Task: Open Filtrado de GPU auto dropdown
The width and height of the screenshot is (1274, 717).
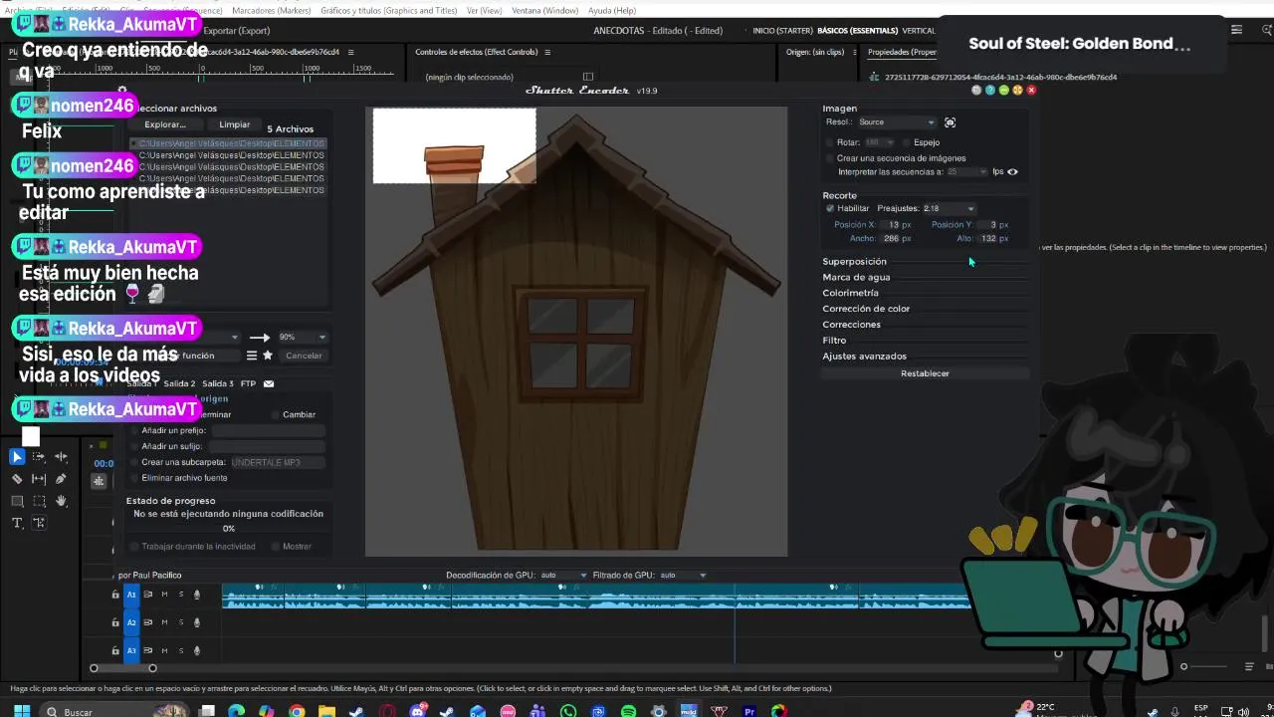Action: [683, 575]
